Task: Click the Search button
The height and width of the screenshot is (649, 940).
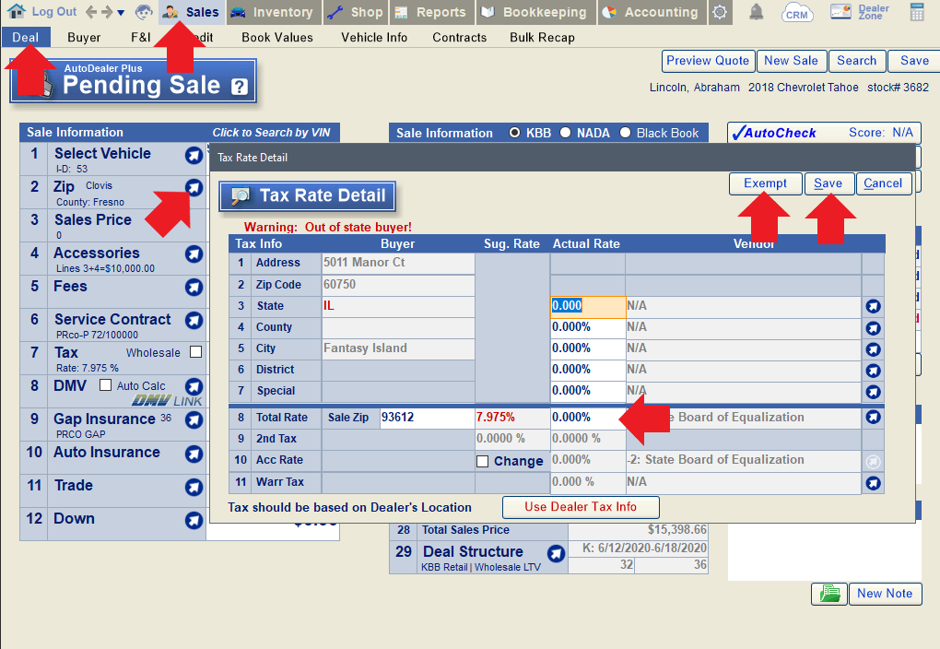Action: click(x=856, y=61)
